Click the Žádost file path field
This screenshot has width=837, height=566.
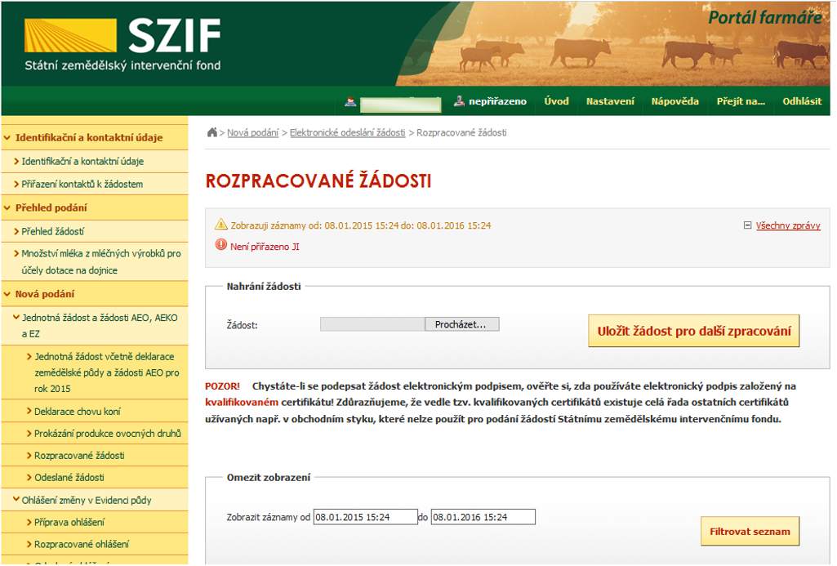[372, 324]
